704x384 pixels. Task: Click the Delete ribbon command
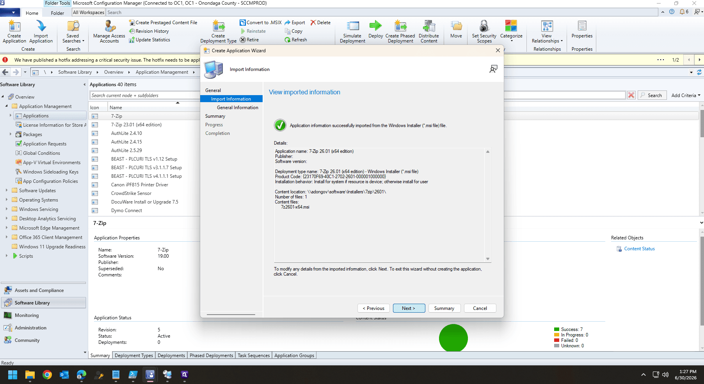[x=320, y=23]
